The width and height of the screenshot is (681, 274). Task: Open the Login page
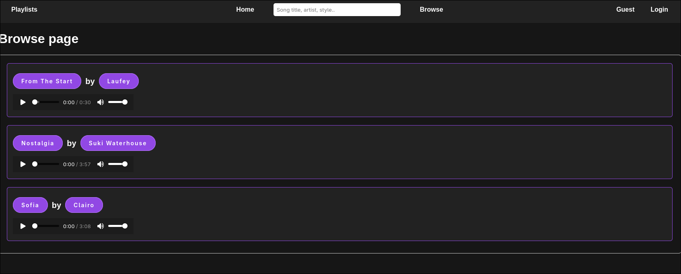tap(659, 10)
